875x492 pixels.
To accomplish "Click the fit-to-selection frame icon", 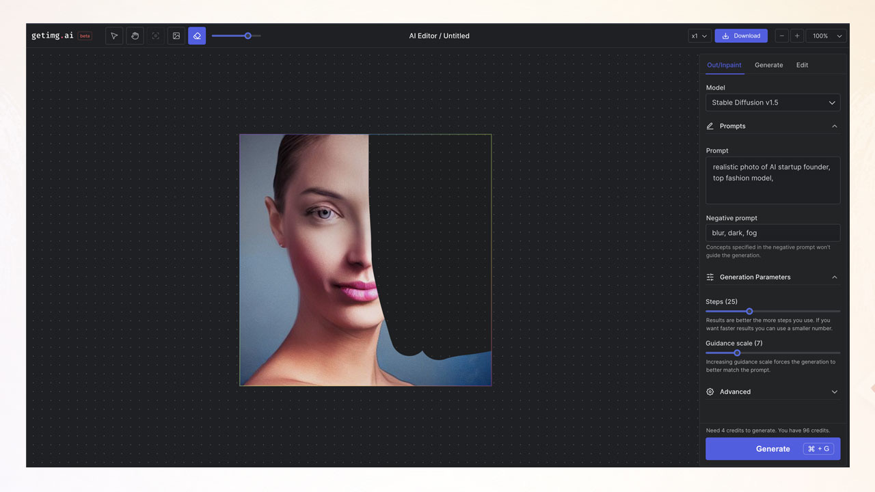I will pyautogui.click(x=155, y=36).
